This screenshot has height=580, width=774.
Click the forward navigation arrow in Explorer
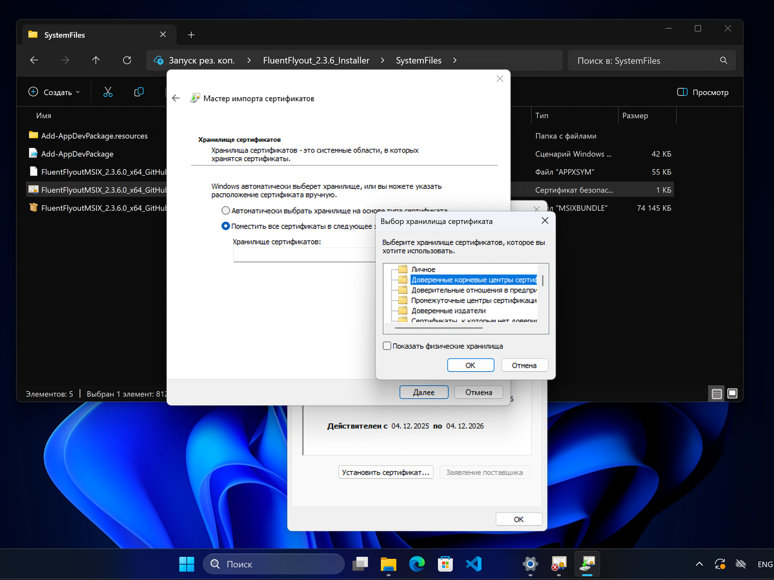point(65,60)
